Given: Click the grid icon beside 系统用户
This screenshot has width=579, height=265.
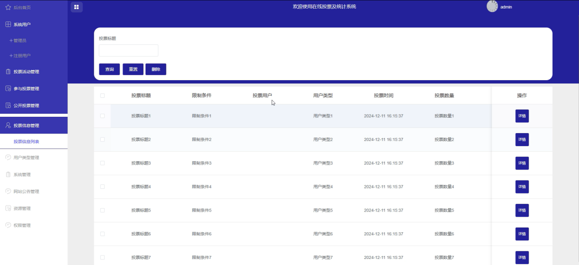Looking at the screenshot, I should pos(8,25).
